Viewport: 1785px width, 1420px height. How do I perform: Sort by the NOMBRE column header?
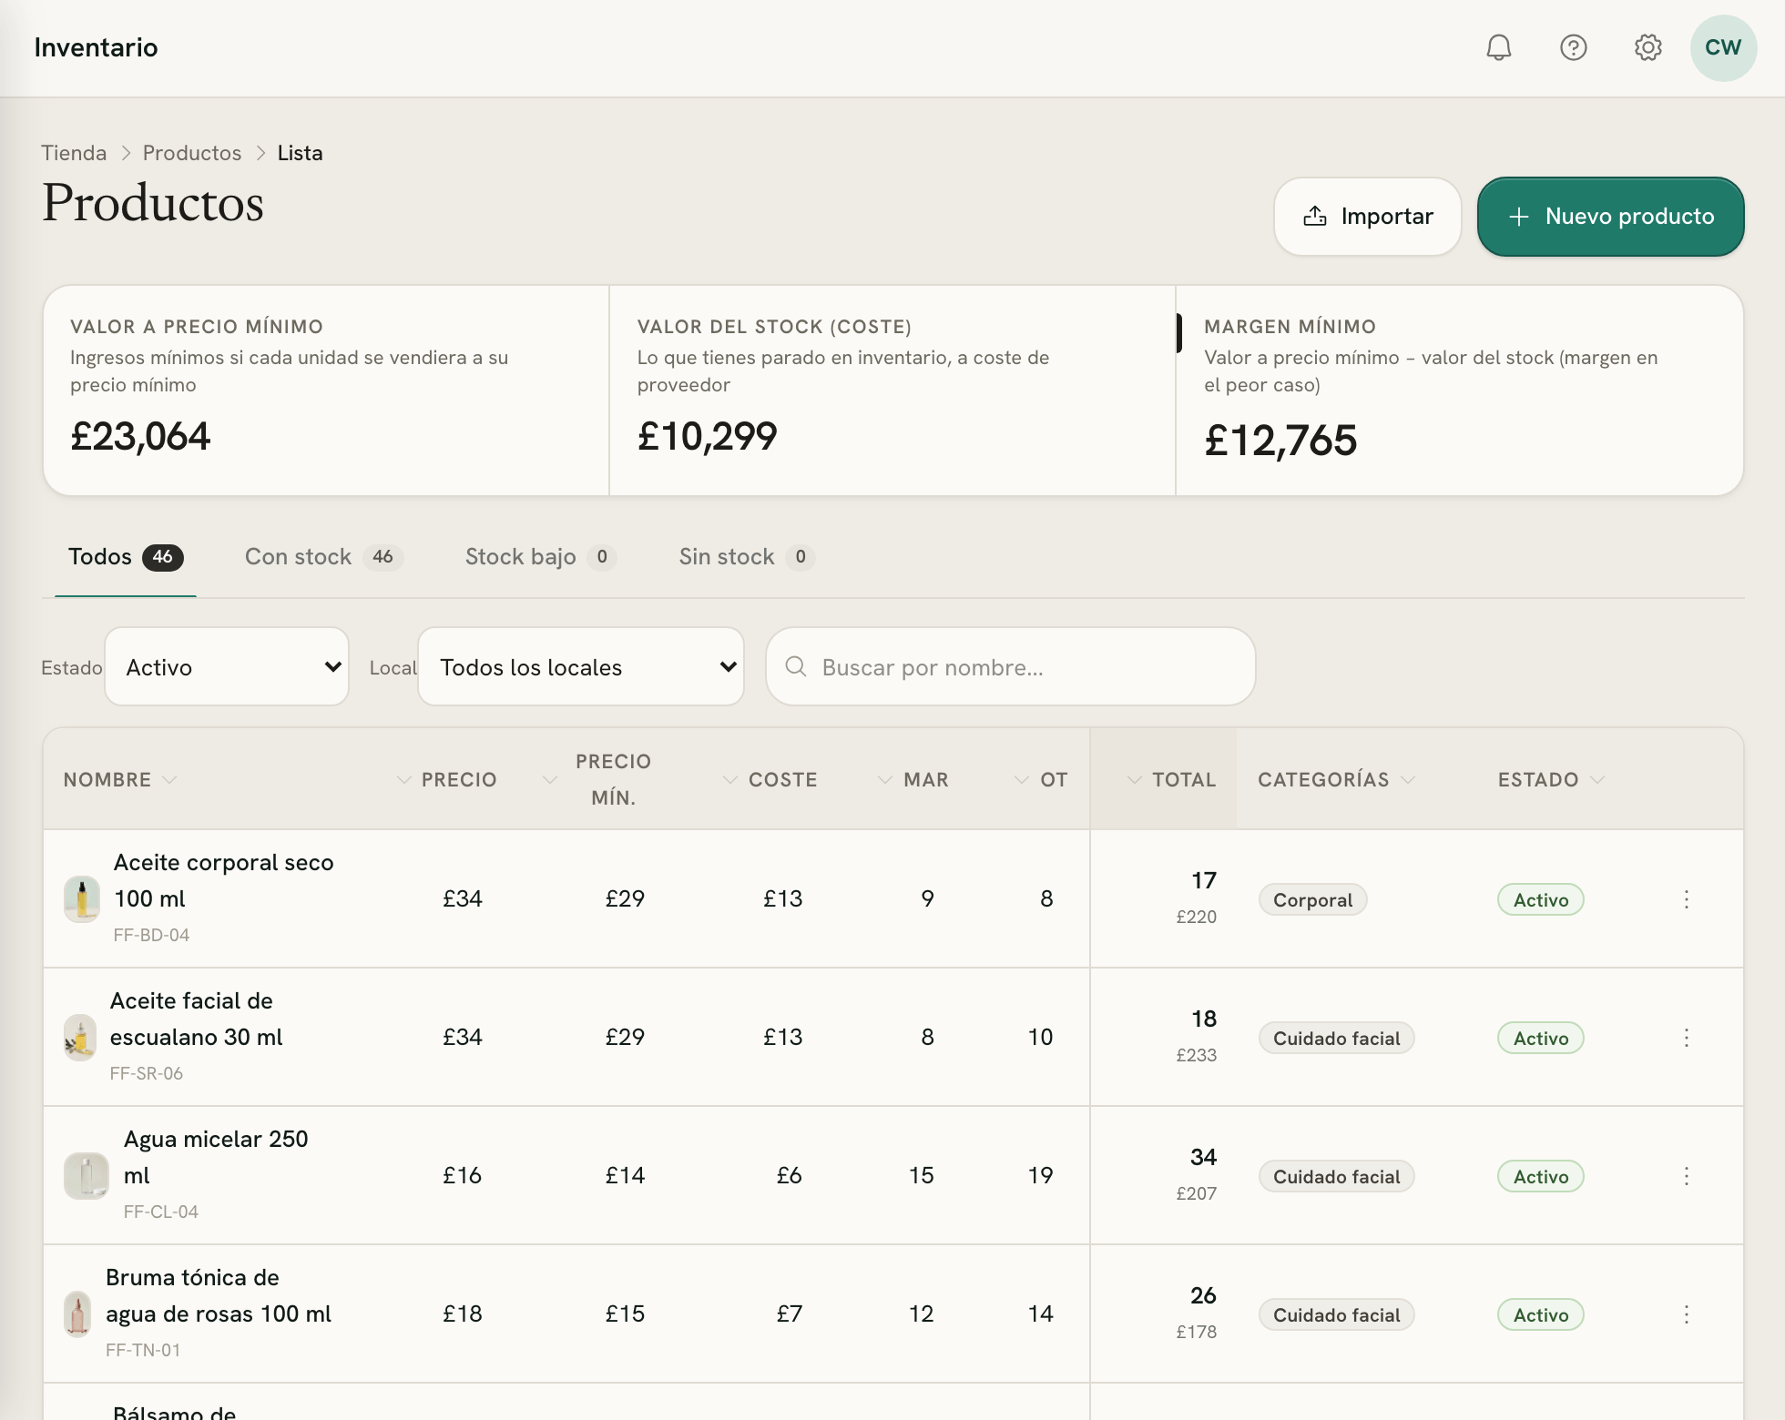pos(119,780)
